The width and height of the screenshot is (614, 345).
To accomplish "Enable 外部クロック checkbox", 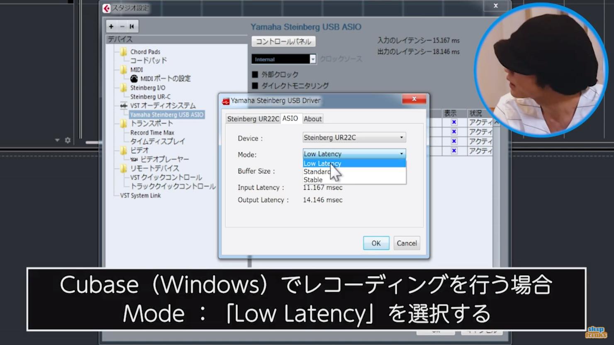I will coord(255,75).
